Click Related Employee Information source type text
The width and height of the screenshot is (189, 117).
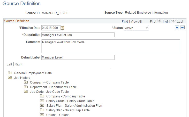coord(146,13)
